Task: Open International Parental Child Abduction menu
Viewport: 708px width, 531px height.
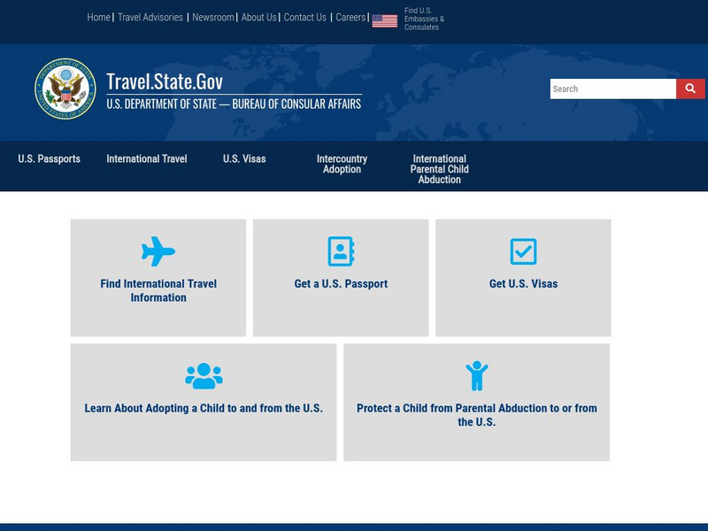Action: 439,169
